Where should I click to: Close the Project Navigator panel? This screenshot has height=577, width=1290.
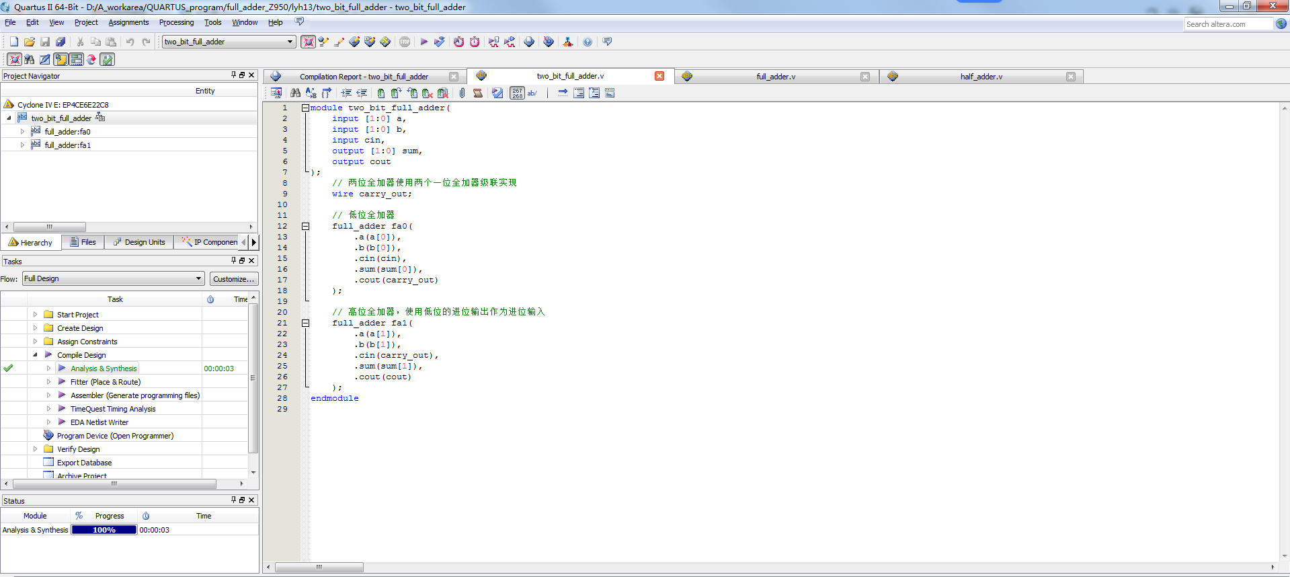click(251, 75)
